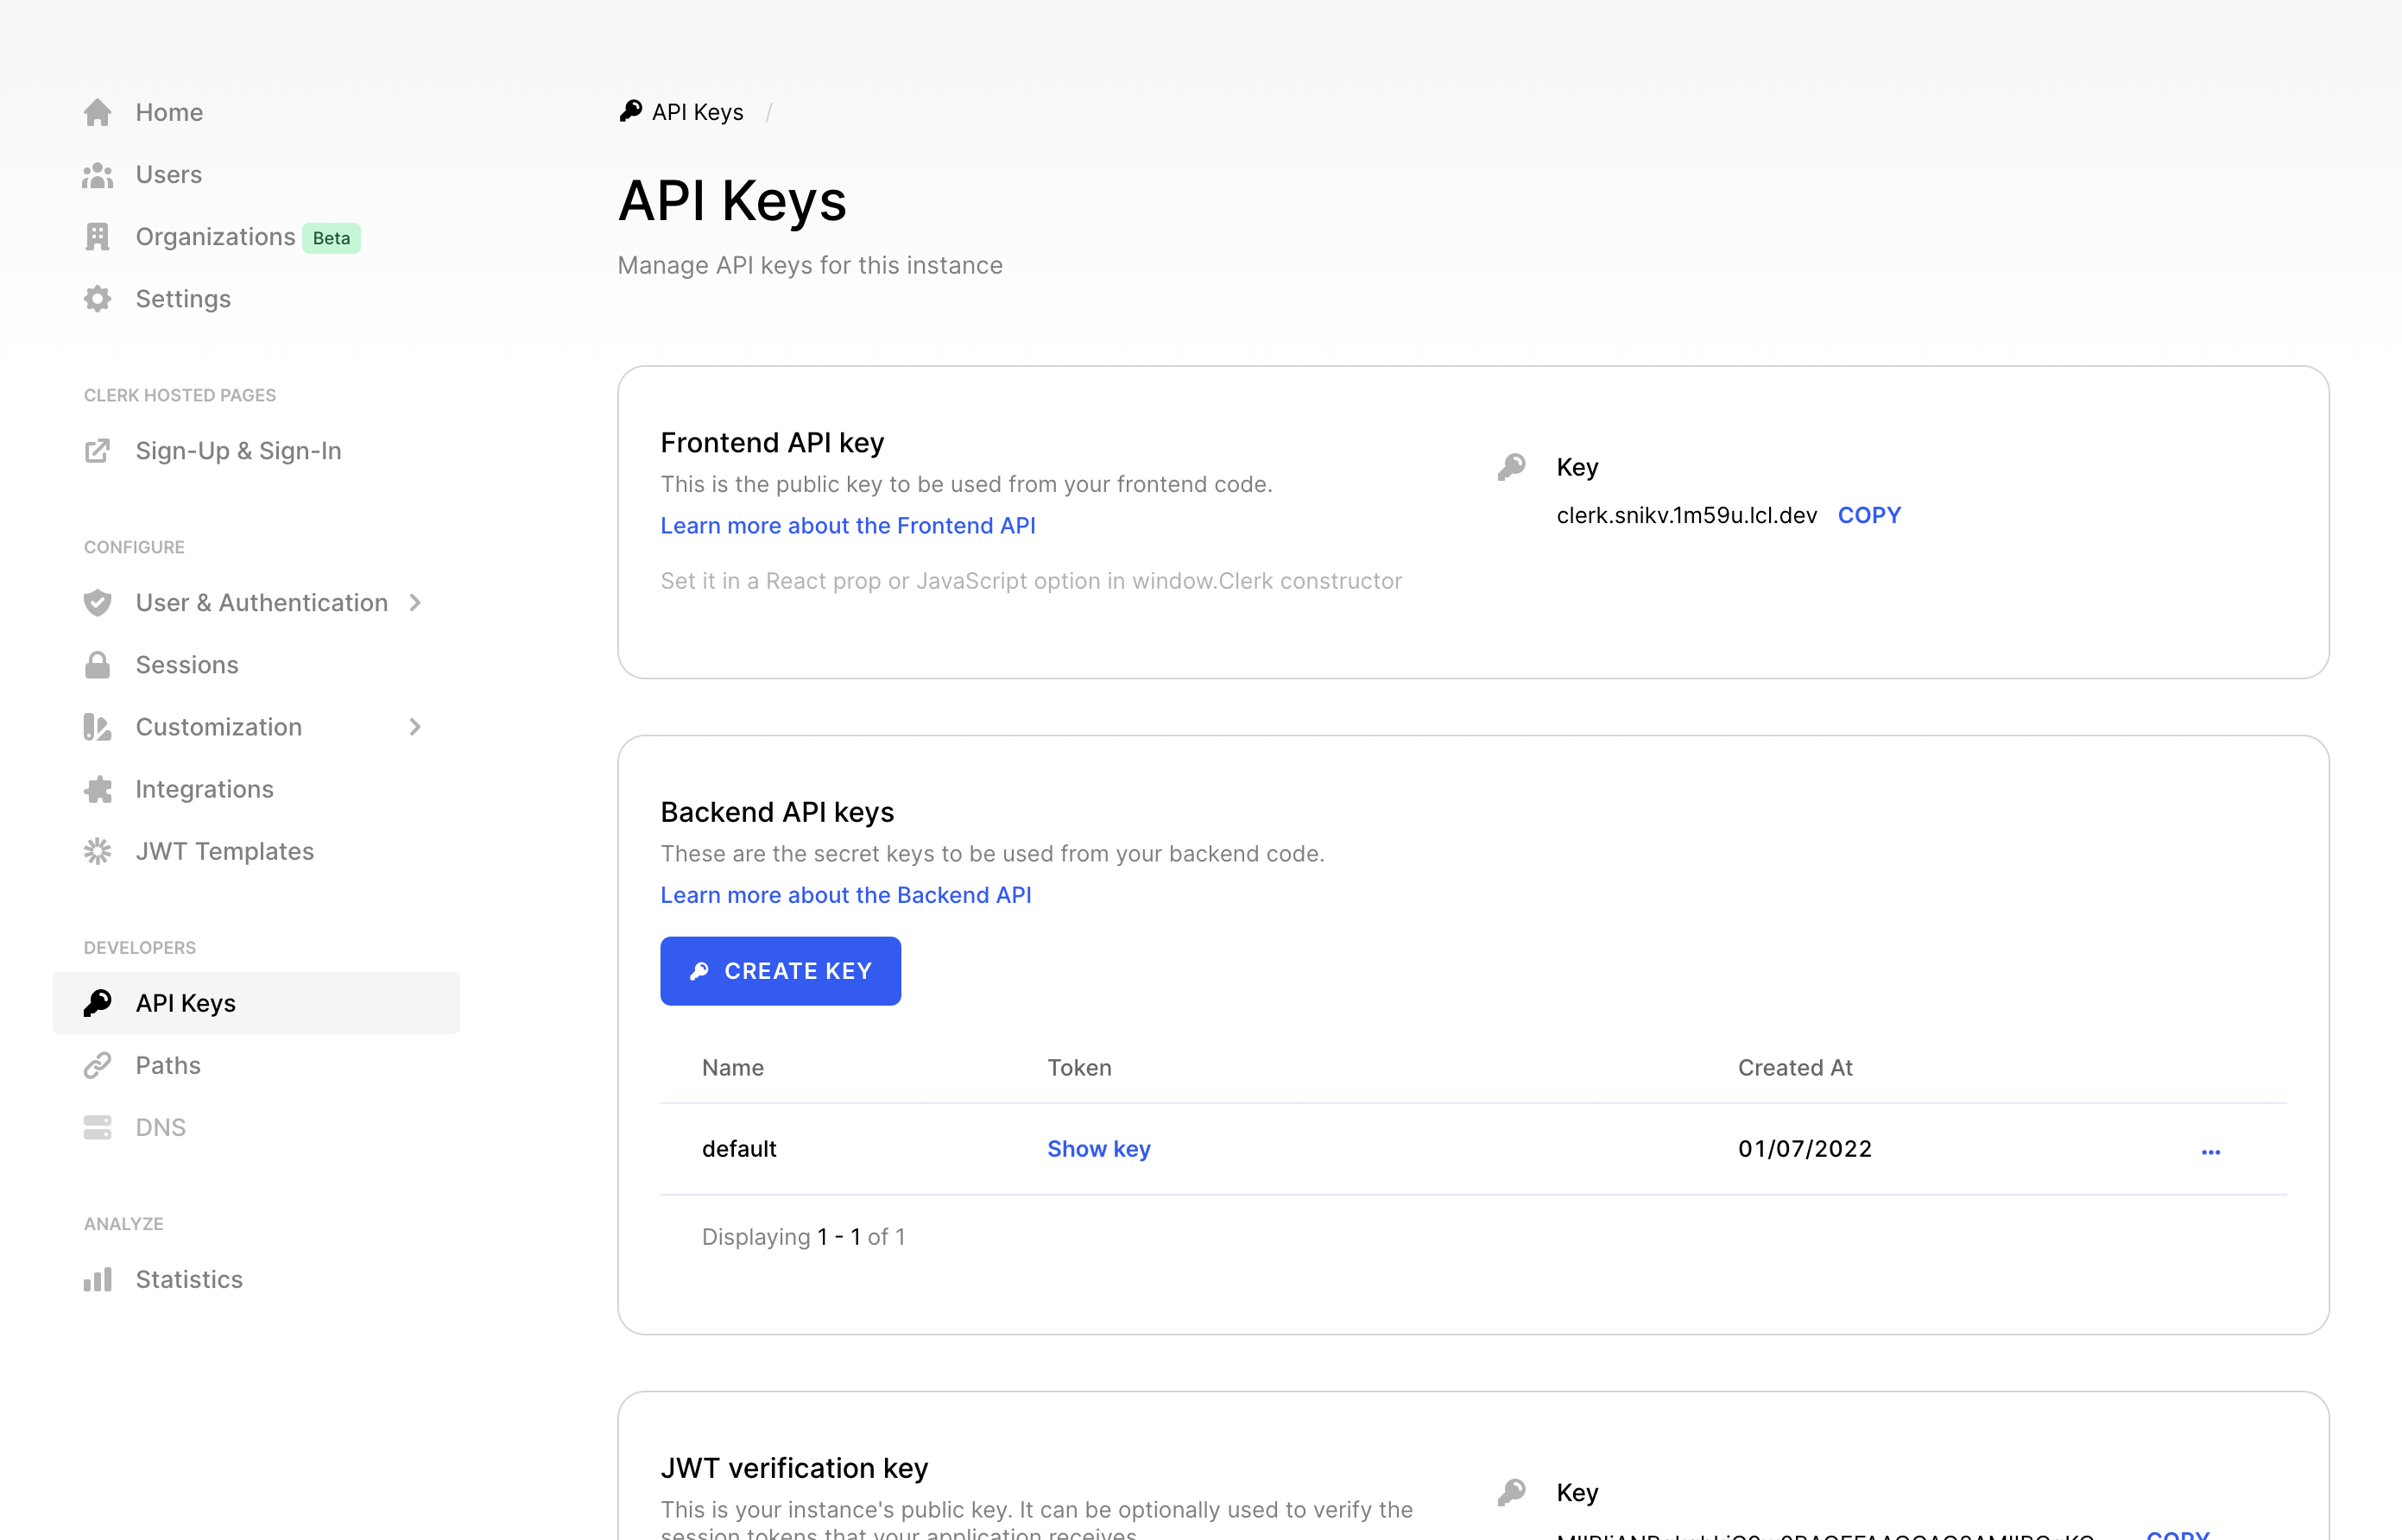
Task: Go to JWT Templates
Action: 225,851
